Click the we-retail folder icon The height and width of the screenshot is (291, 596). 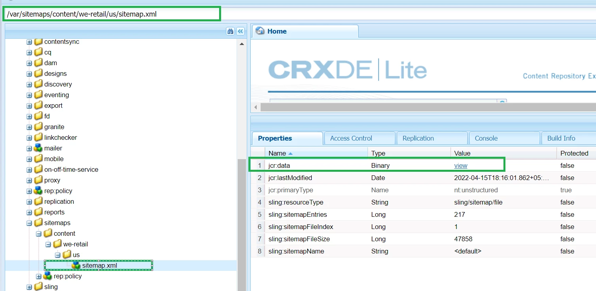point(57,244)
